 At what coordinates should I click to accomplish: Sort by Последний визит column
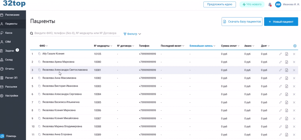172,46
